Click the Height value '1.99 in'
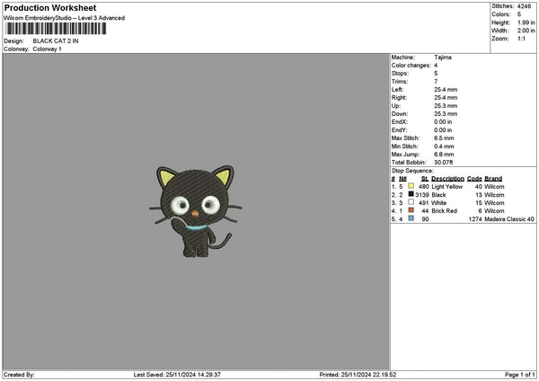 [526, 22]
